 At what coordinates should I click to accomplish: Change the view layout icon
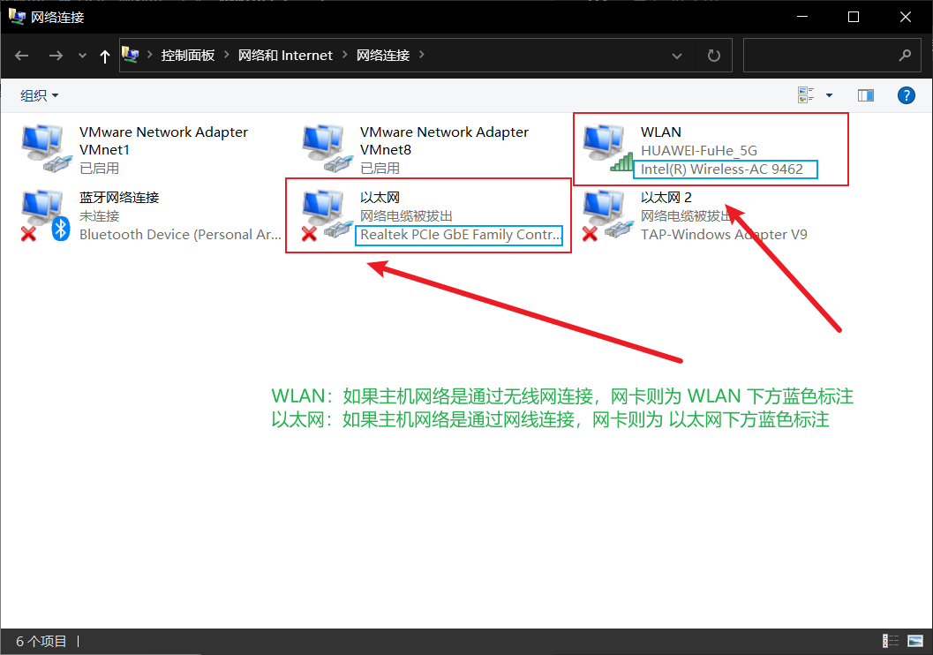click(x=806, y=94)
